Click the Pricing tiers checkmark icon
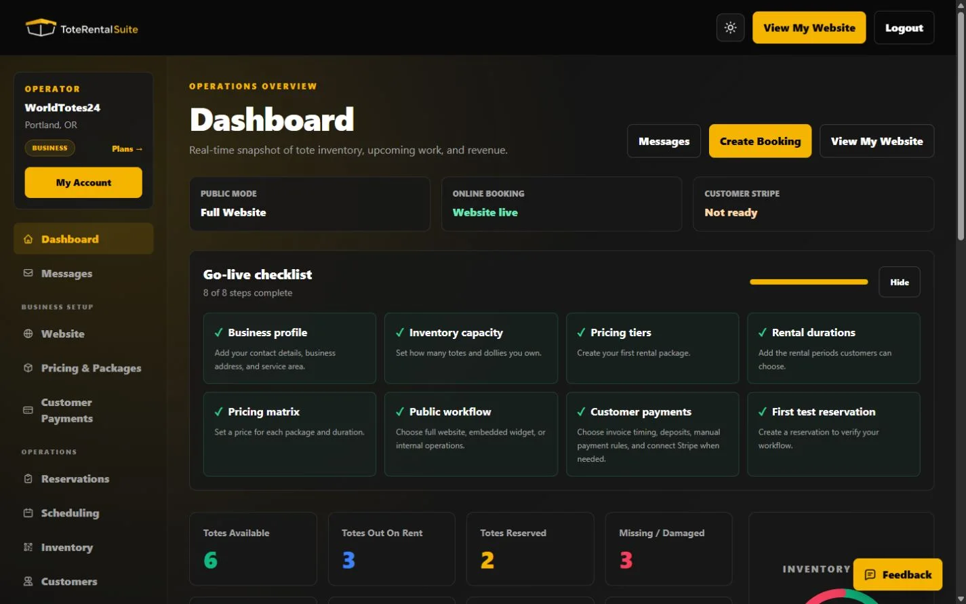The image size is (966, 604). (x=581, y=333)
